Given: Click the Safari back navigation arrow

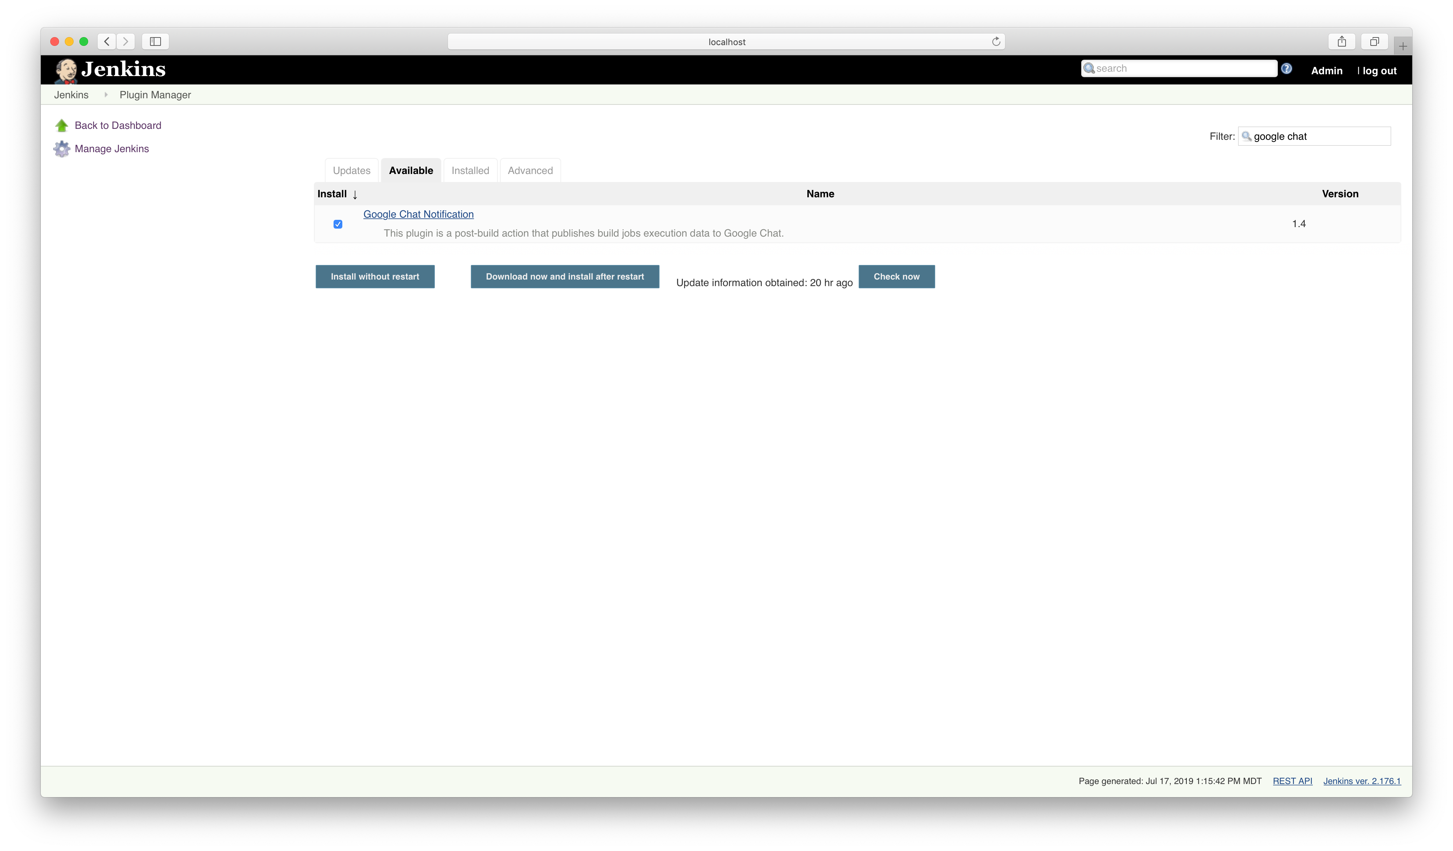Looking at the screenshot, I should (x=106, y=41).
